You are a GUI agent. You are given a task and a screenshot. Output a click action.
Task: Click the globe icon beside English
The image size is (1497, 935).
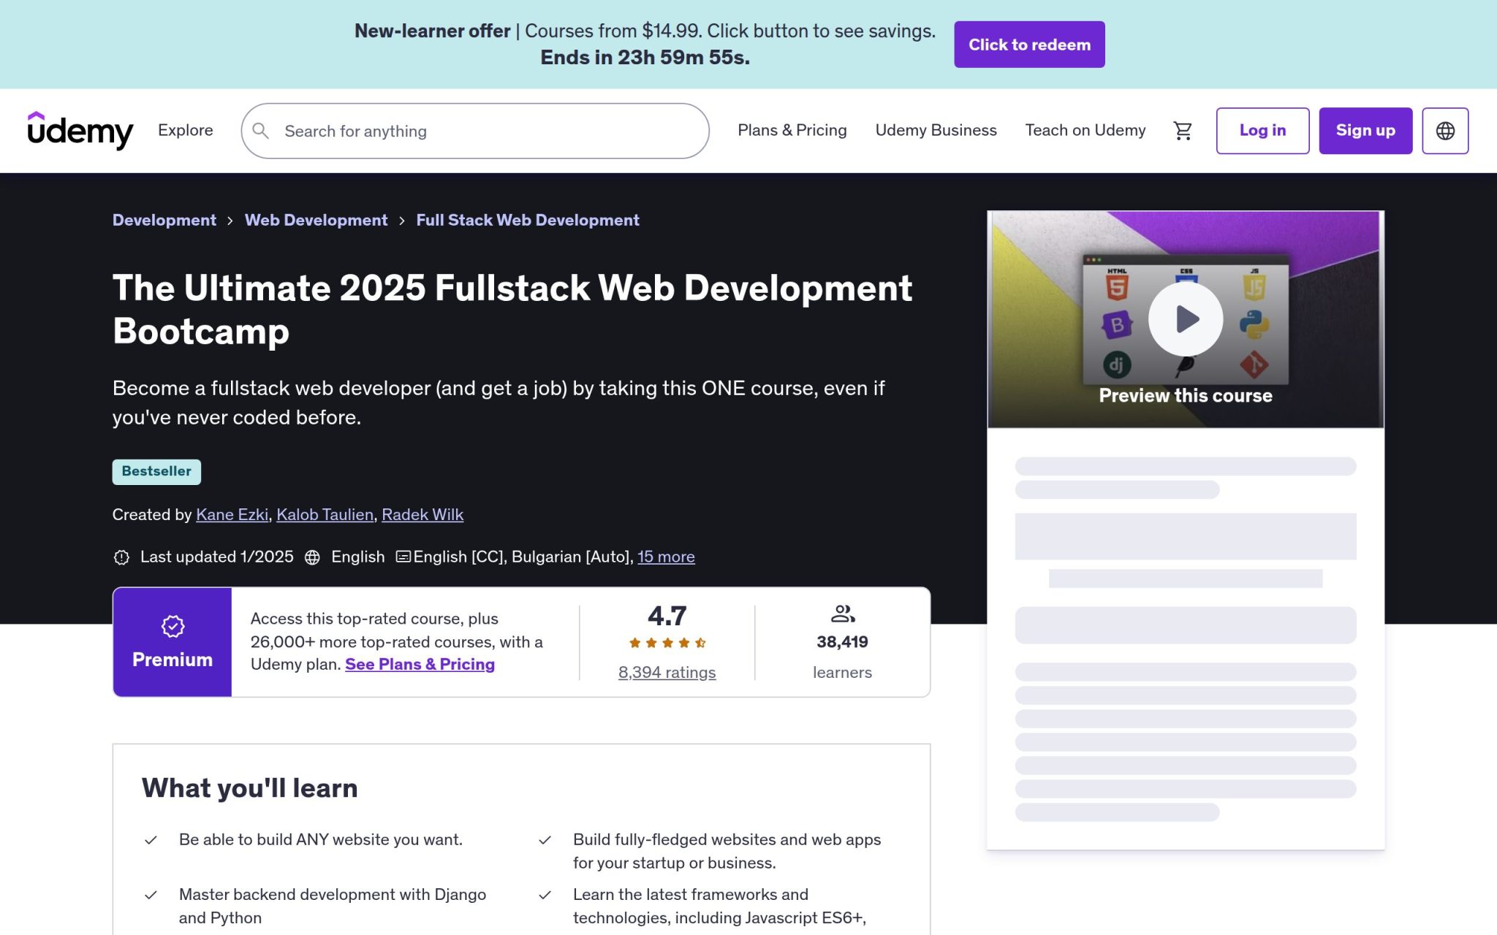[312, 557]
